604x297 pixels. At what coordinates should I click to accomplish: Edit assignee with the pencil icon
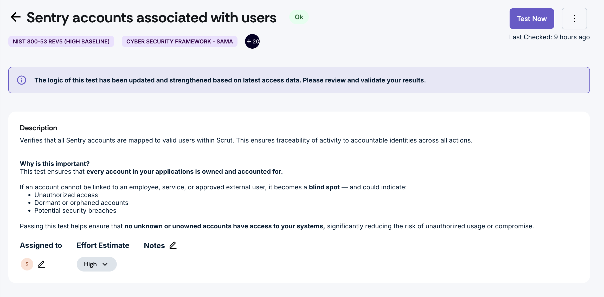(42, 264)
